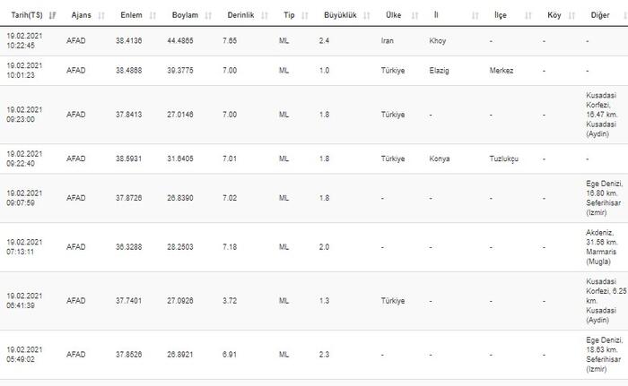Sort the Tip column via icon
The image size is (628, 386).
(302, 16)
